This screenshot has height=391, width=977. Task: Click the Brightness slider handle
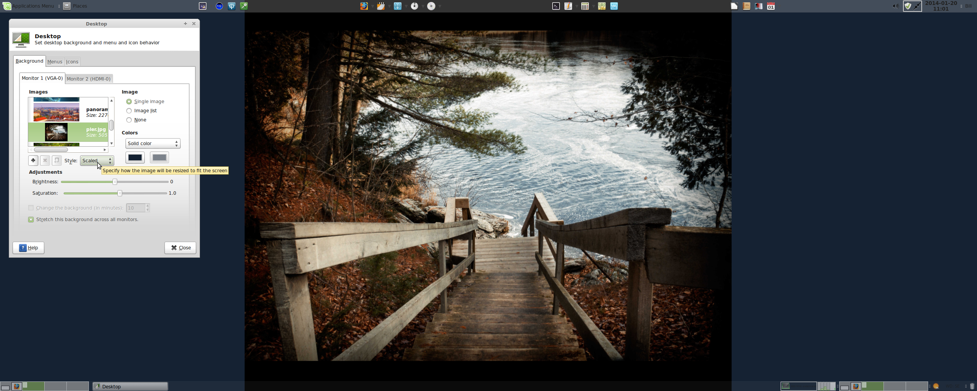114,182
